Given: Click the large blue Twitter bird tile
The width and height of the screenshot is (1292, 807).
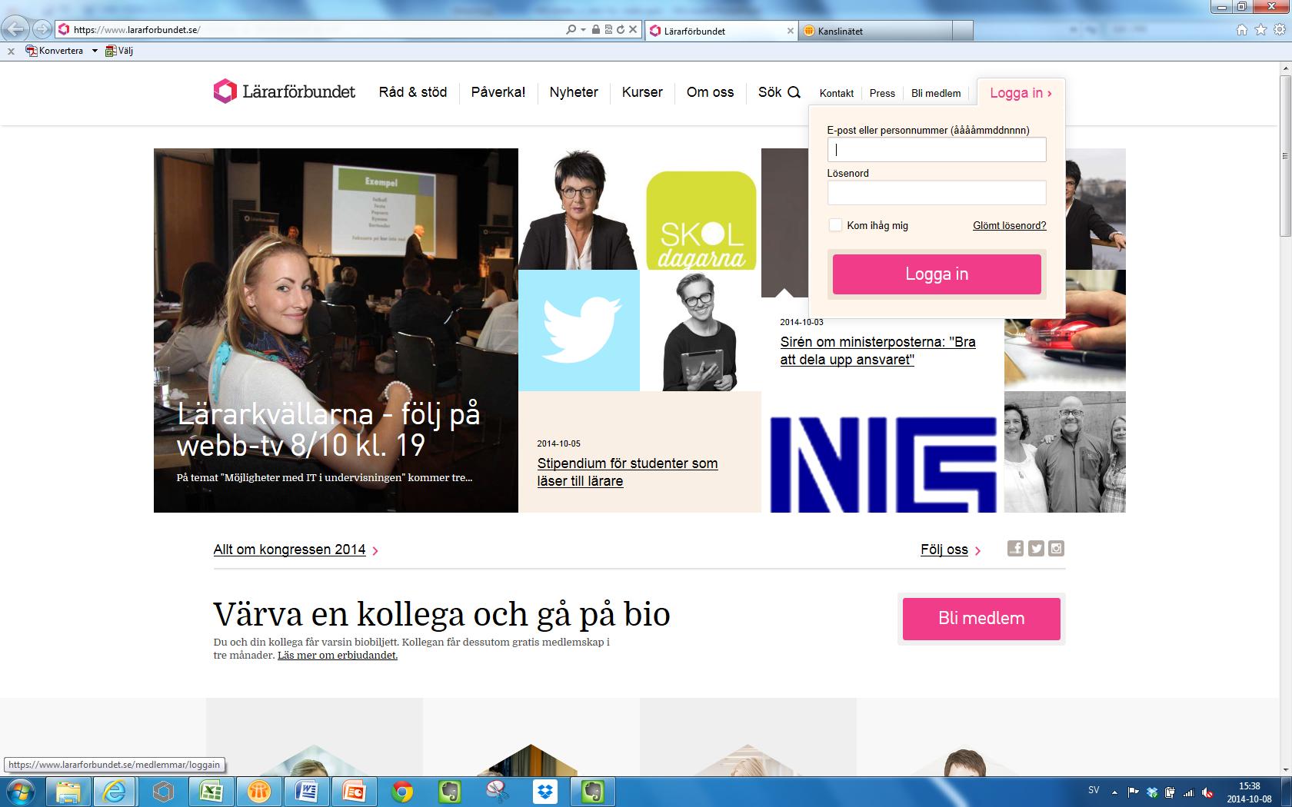Looking at the screenshot, I should 579,330.
